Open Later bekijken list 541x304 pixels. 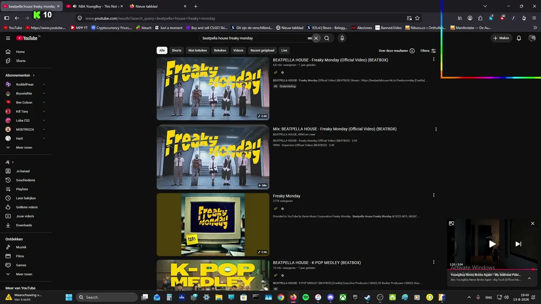(26, 198)
